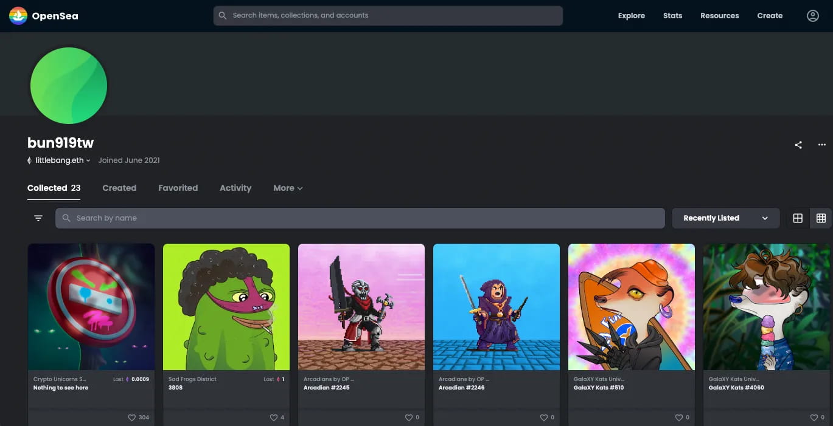Click the Joined June 2021 text
The image size is (833, 426).
coord(129,160)
